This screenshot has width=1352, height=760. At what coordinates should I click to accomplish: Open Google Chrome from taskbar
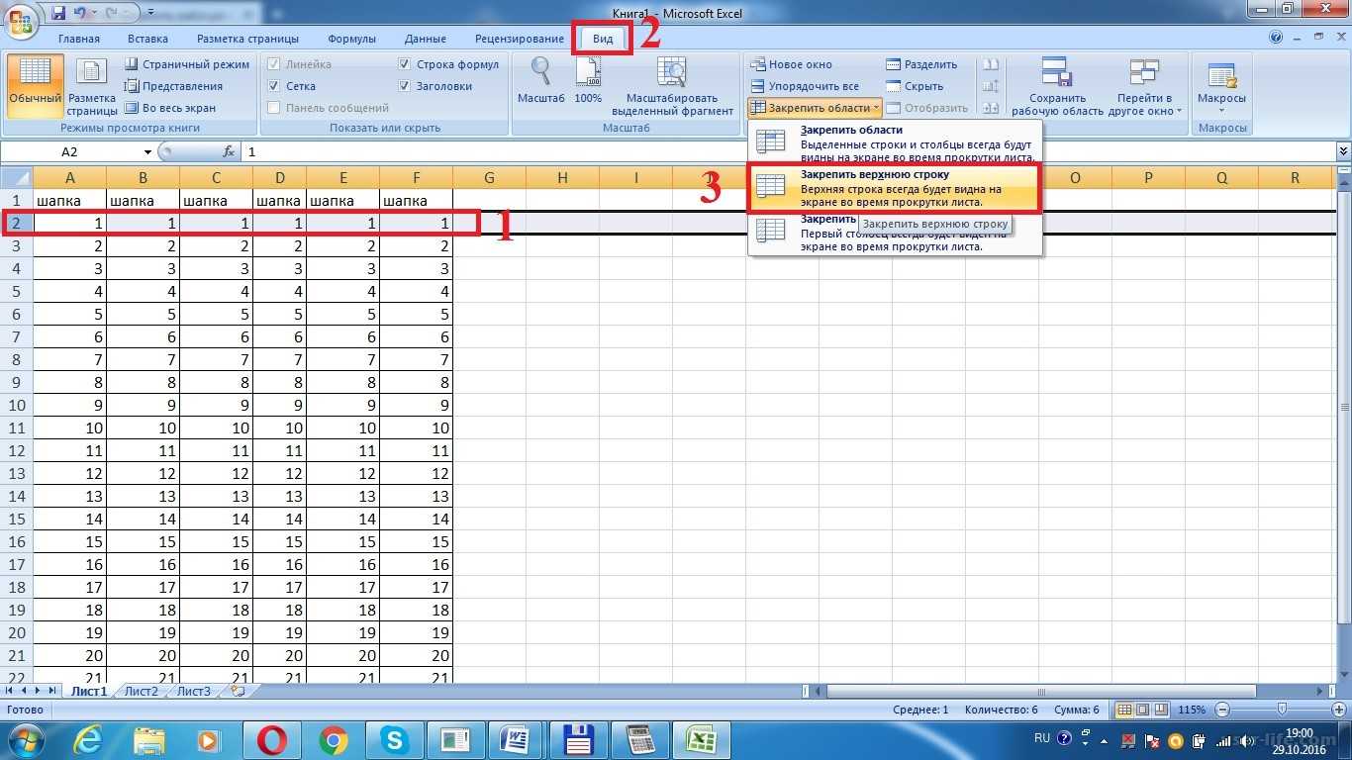coord(334,739)
